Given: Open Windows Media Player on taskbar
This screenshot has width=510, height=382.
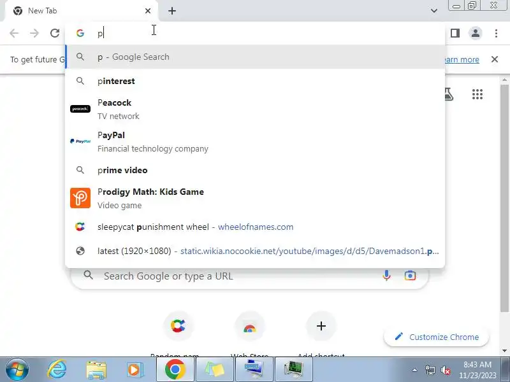Looking at the screenshot, I should pos(134,370).
